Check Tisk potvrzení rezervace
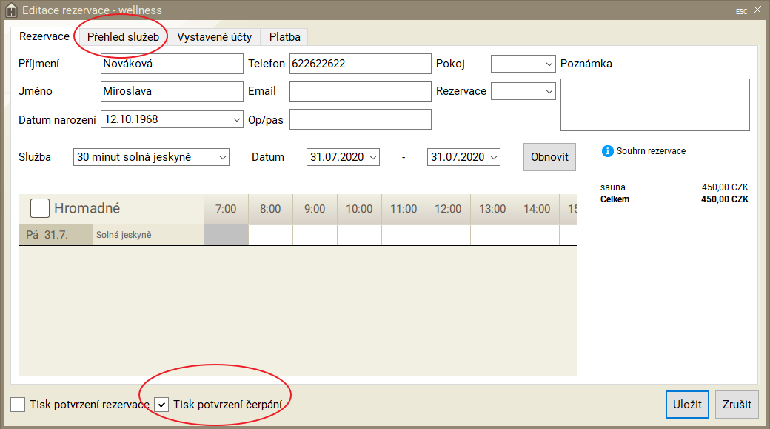The height and width of the screenshot is (429, 770). [x=18, y=405]
